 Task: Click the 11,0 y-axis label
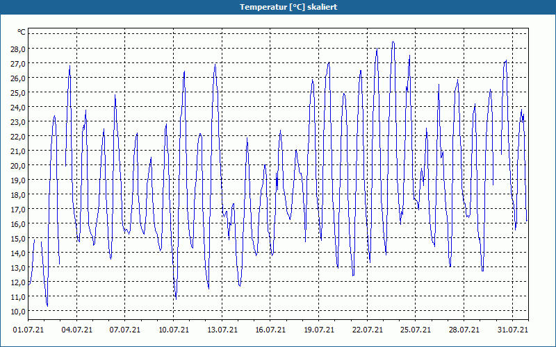[x=18, y=297]
